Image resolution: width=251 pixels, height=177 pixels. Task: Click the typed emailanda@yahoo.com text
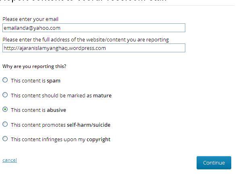click(x=32, y=28)
